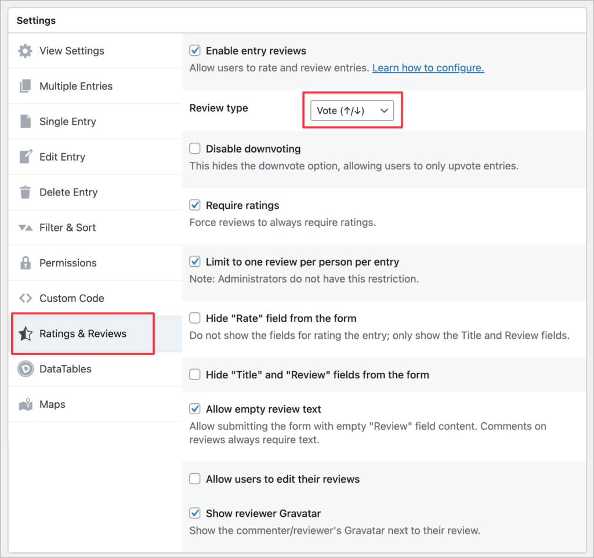
Task: Enable Allow users to edit their reviews
Action: (x=195, y=479)
